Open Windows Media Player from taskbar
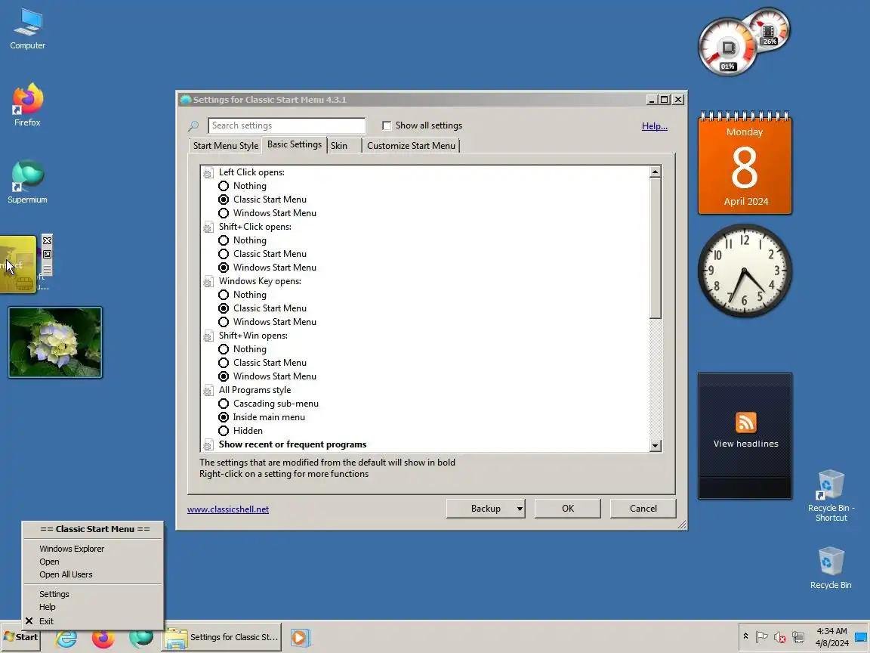 [300, 637]
